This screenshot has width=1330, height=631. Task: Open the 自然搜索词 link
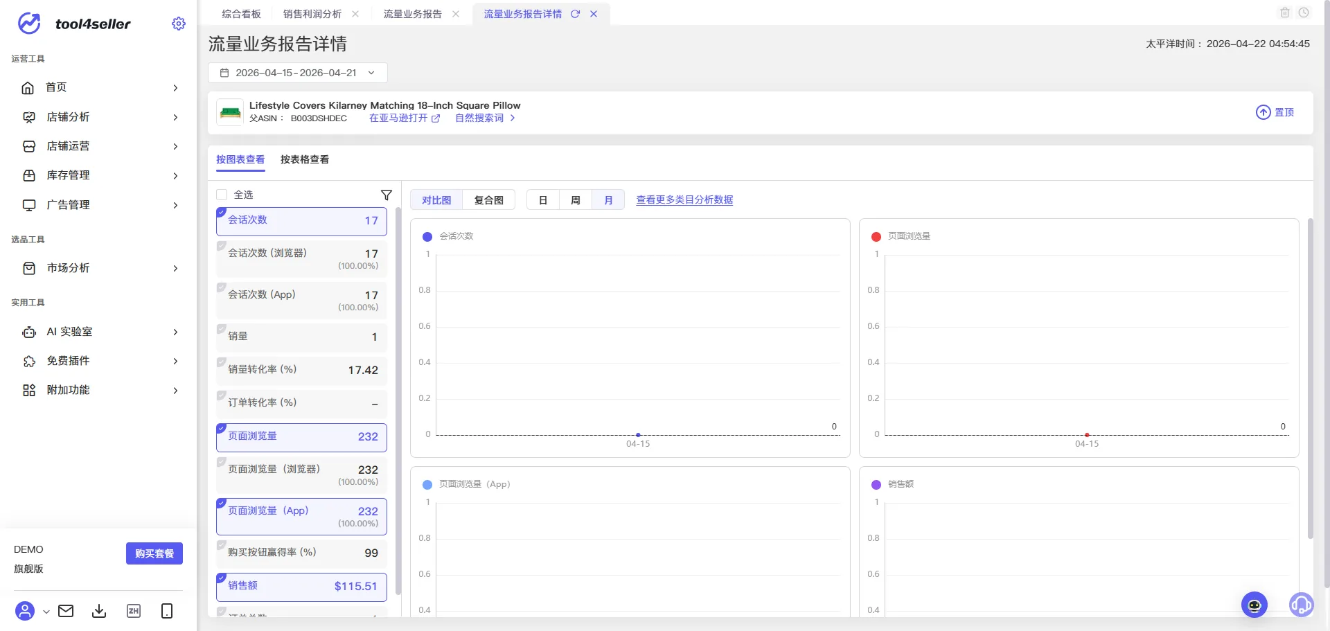click(x=485, y=118)
